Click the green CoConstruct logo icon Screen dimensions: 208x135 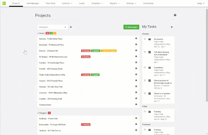(x=4, y=3)
